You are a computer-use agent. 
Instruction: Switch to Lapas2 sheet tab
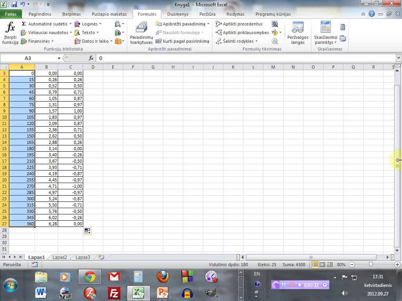click(60, 257)
